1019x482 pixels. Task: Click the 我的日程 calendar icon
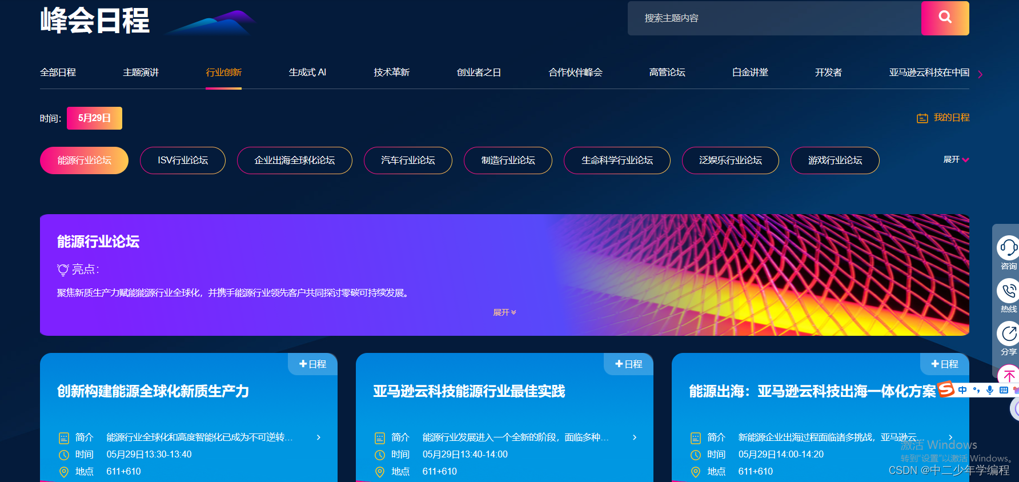point(922,118)
